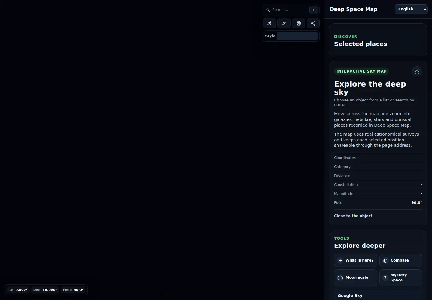Click the Google Sky button
Screen dimensions: 432x300
[378, 295]
